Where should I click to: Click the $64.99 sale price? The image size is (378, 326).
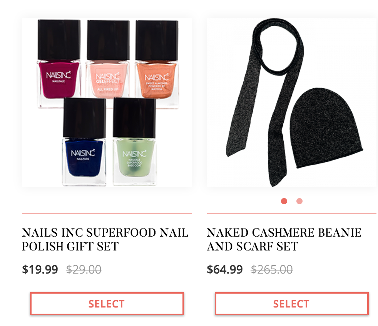pos(225,269)
